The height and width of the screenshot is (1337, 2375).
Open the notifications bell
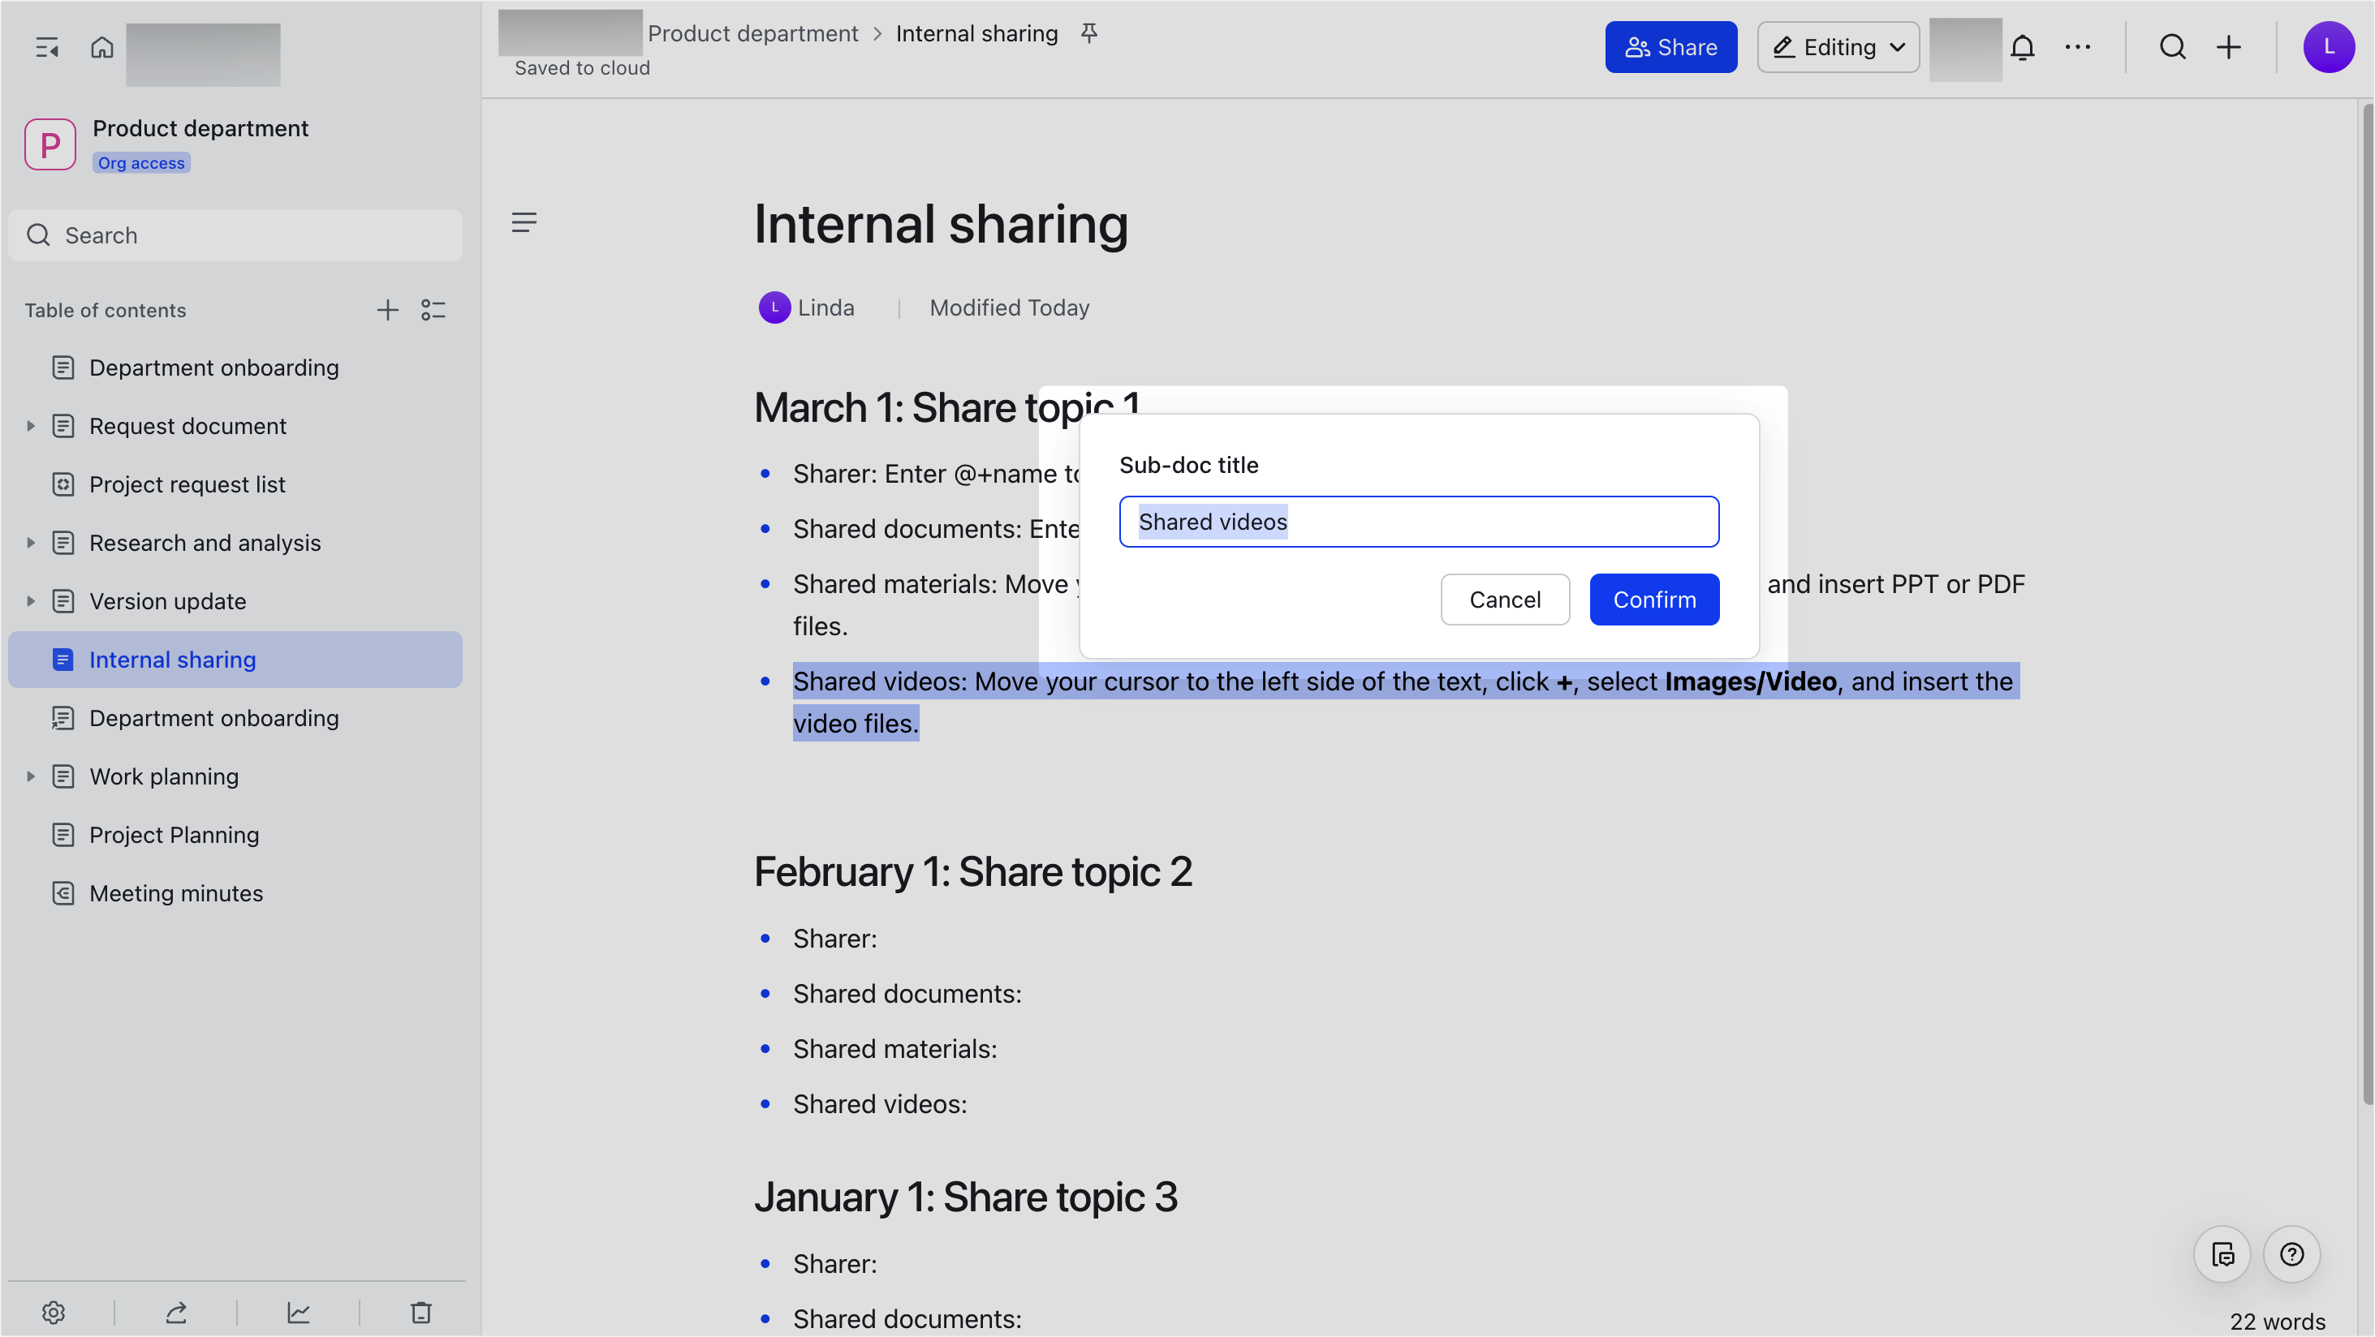(2022, 47)
